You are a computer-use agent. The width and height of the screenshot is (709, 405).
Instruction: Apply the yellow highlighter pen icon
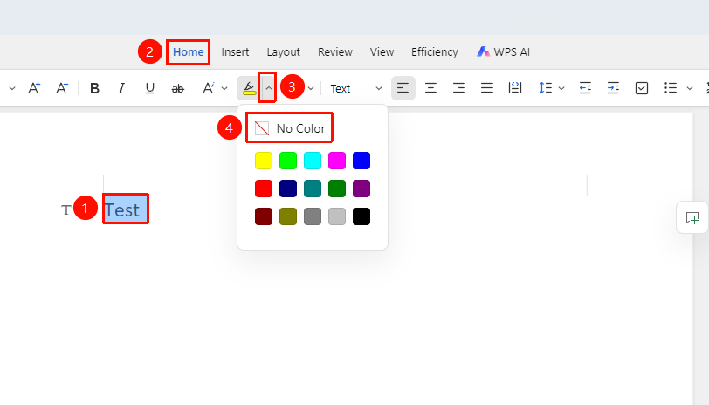point(249,88)
